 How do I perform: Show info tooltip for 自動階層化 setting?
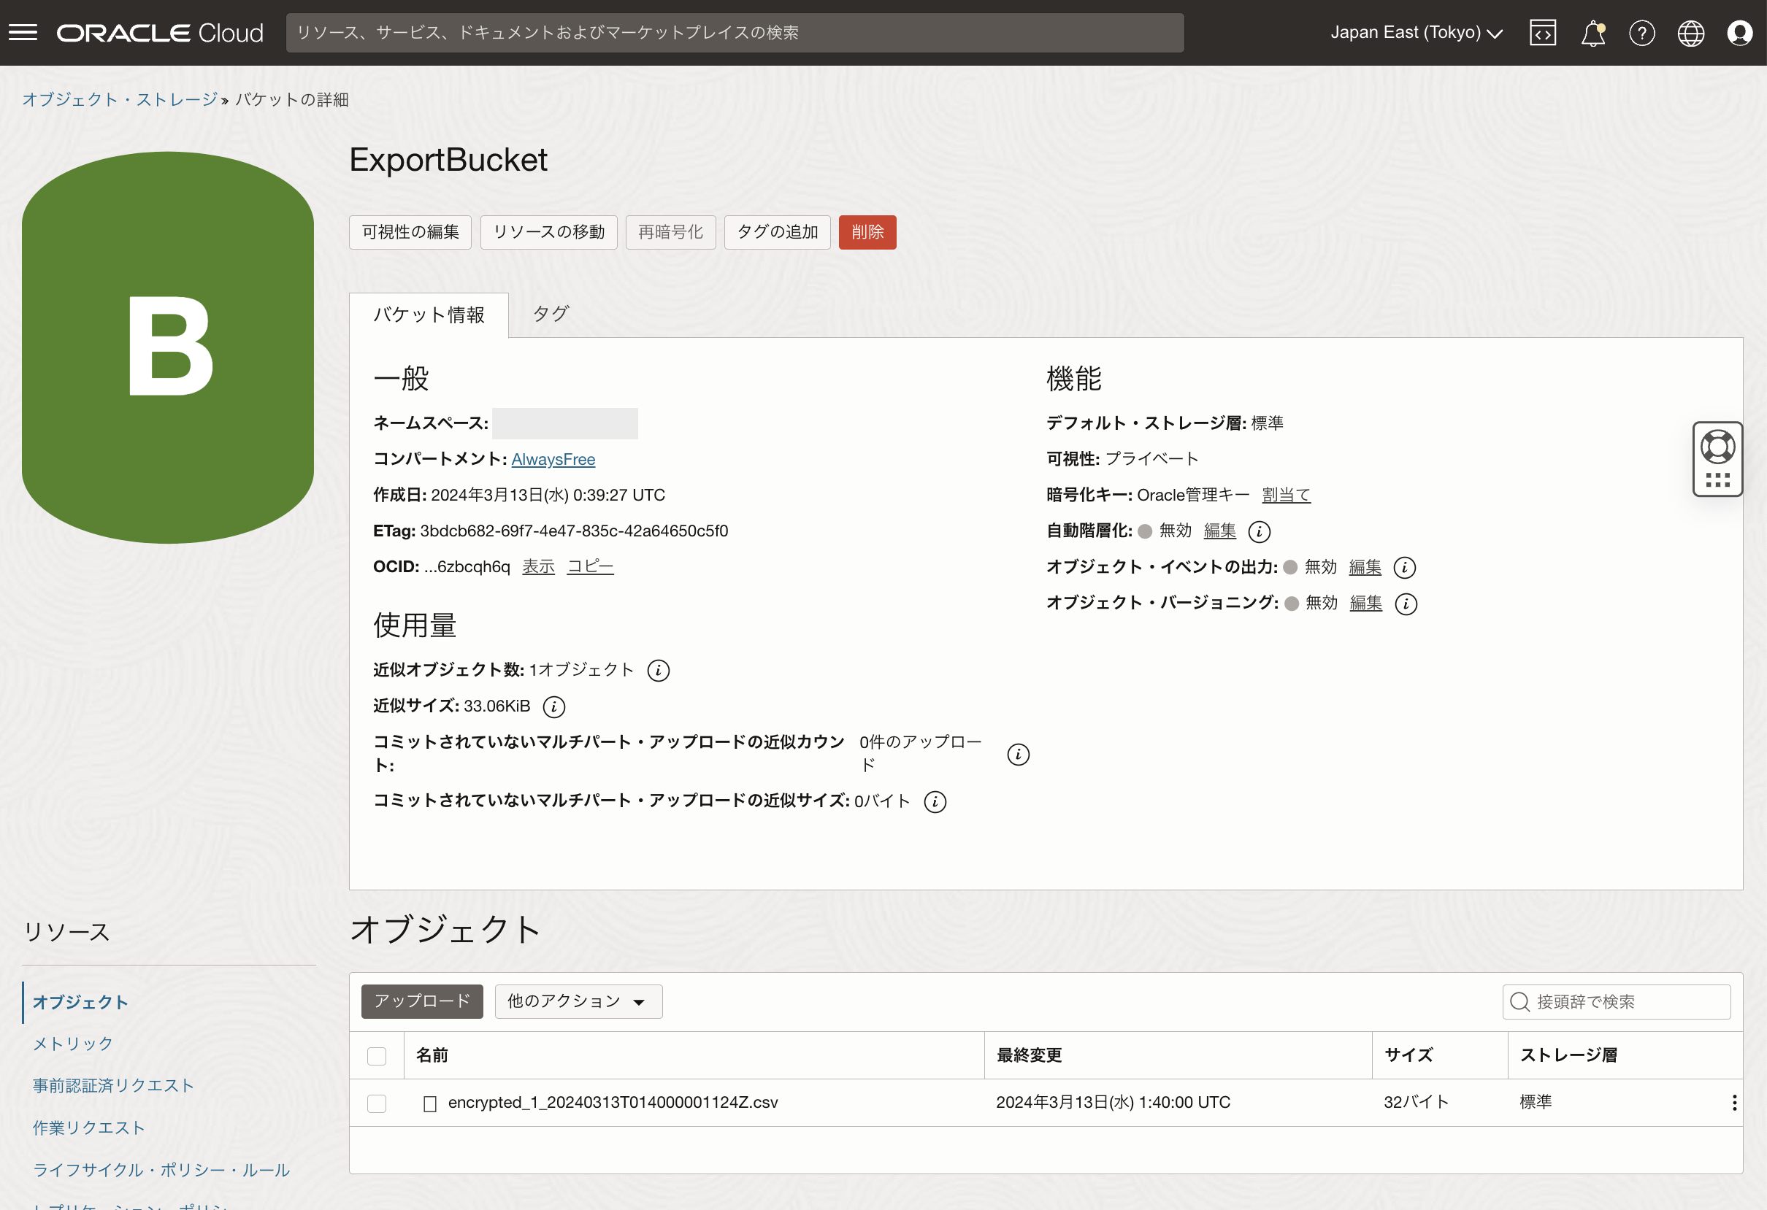[1260, 532]
